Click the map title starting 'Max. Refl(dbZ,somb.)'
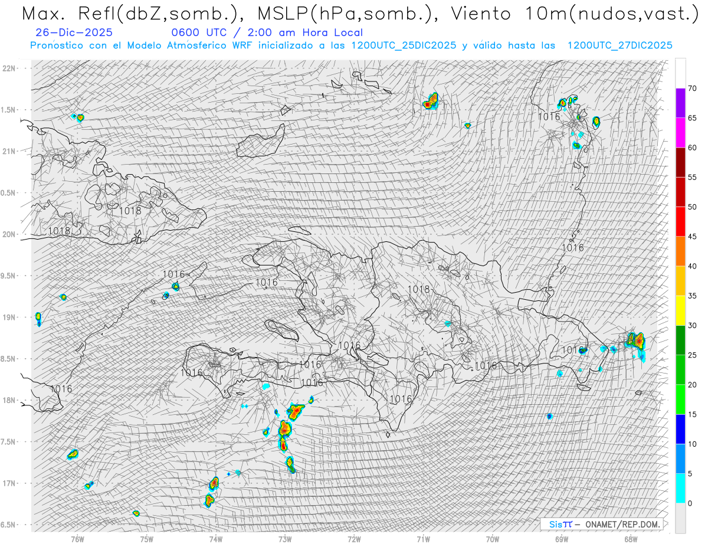The width and height of the screenshot is (708, 547). pos(359,14)
